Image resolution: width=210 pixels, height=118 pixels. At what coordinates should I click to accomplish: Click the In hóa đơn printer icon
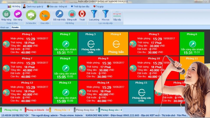(x=31, y=15)
